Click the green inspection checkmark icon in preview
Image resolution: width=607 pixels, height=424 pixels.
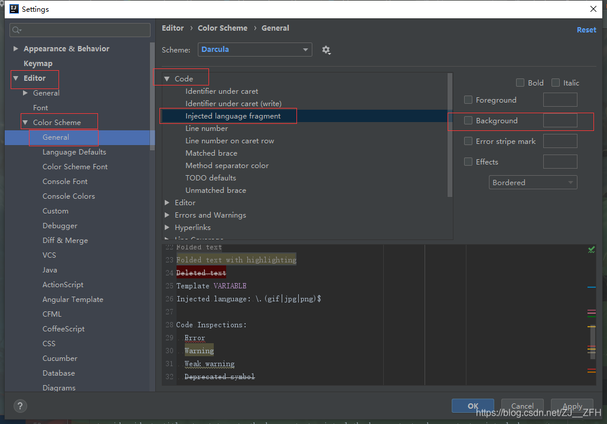591,250
